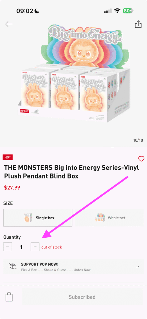Tap the 10/10 image counter
The width and height of the screenshot is (147, 319).
138,140
